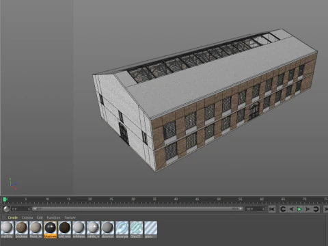
Task: Click frame 10 on the timeline ruler
Action: point(47,200)
